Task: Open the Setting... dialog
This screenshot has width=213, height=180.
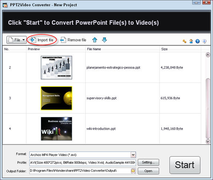Action: 148,162
